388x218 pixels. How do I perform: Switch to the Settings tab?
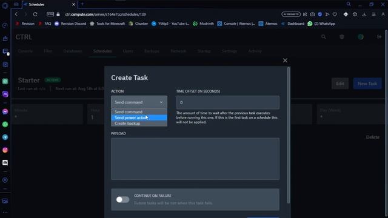(x=229, y=51)
